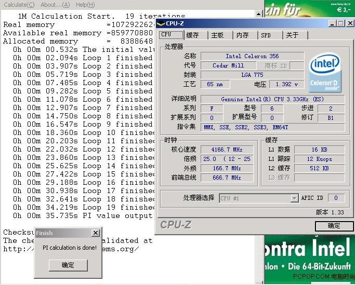Viewport: 355px width, 285px height.
Task: Click the 修订 B1 revision field
Action: pos(331,118)
